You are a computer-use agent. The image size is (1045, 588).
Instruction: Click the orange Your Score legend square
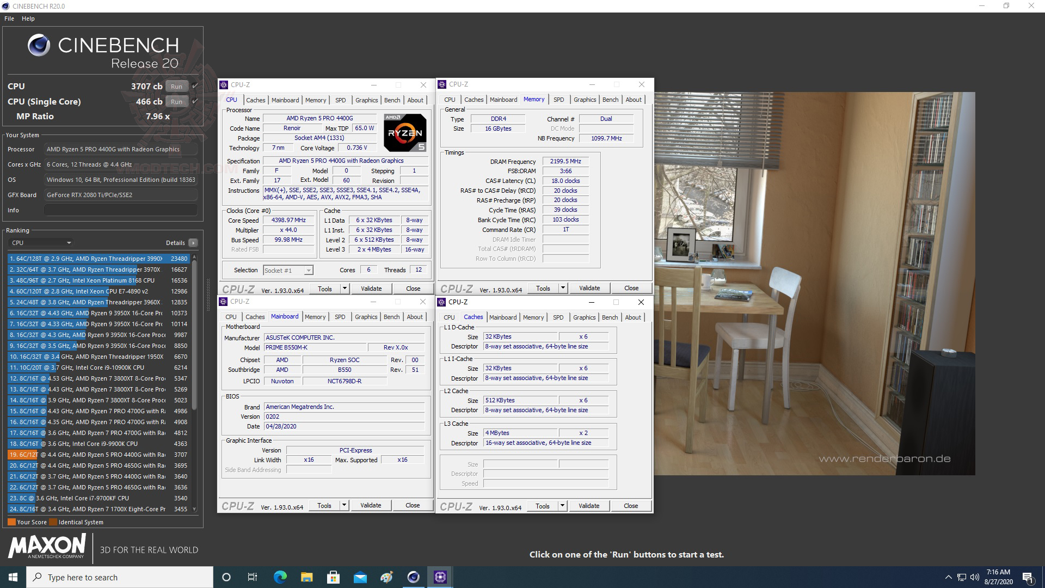pyautogui.click(x=12, y=522)
